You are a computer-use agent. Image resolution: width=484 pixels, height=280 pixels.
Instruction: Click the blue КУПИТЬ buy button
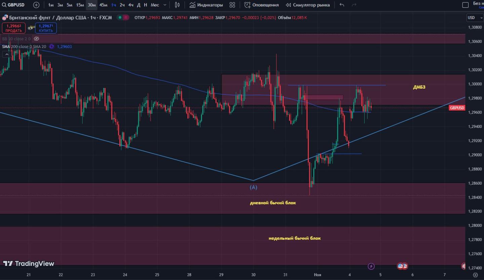[46, 28]
